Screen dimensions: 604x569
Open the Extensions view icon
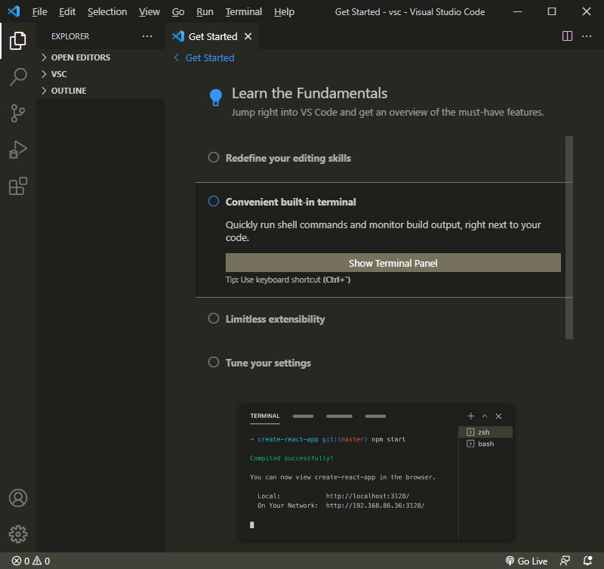[17, 186]
